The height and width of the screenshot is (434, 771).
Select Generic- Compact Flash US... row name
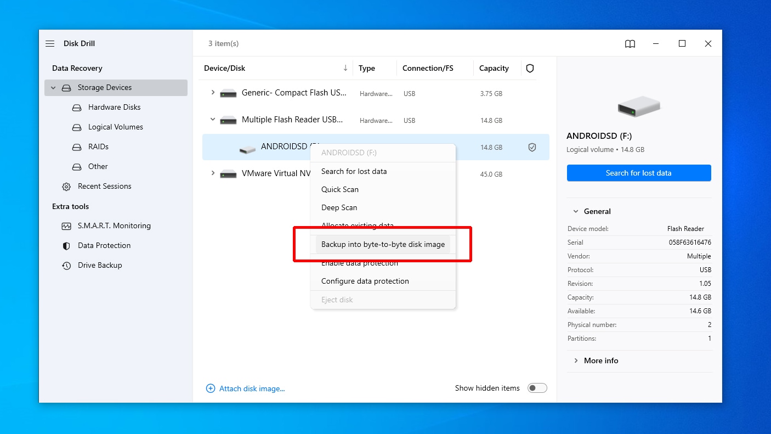point(294,93)
